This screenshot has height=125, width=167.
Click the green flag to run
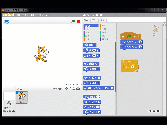tap(73, 21)
